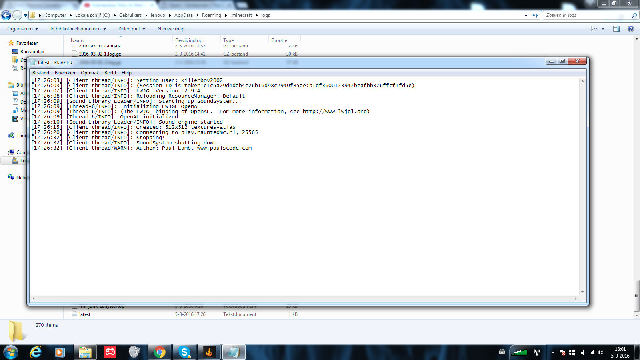The width and height of the screenshot is (640, 360).
Task: Click the Explorer forward navigation arrow
Action: click(17, 15)
